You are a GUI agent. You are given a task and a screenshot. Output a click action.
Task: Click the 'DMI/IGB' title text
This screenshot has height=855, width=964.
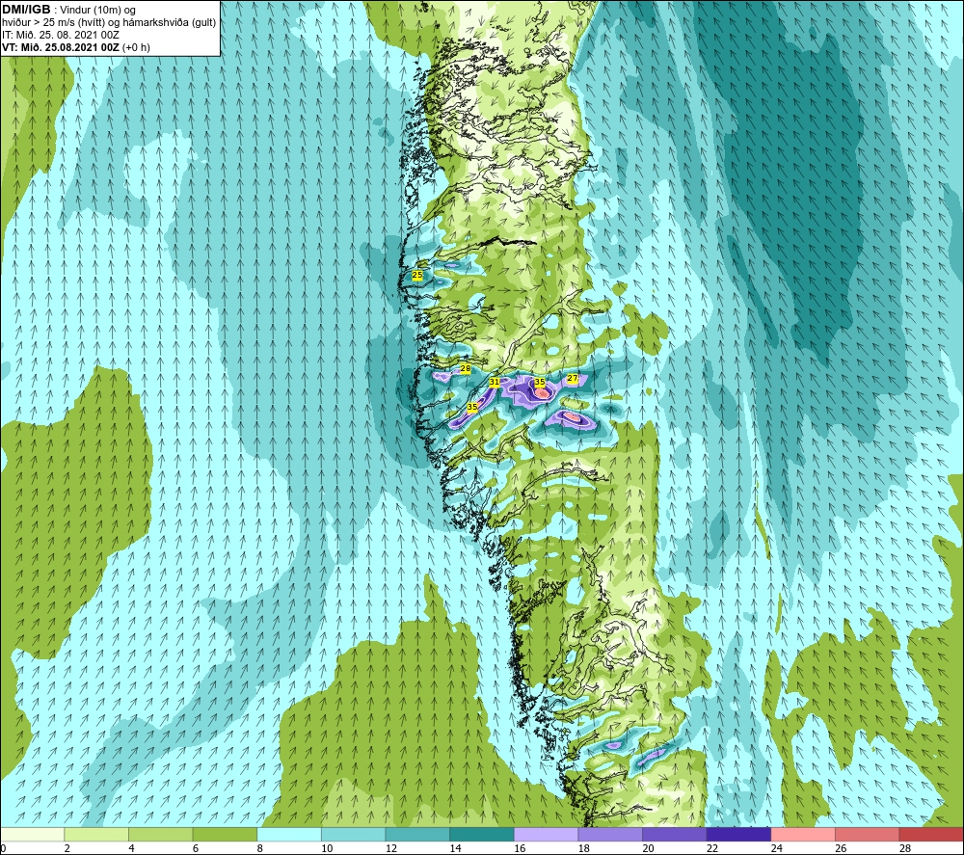click(x=26, y=10)
